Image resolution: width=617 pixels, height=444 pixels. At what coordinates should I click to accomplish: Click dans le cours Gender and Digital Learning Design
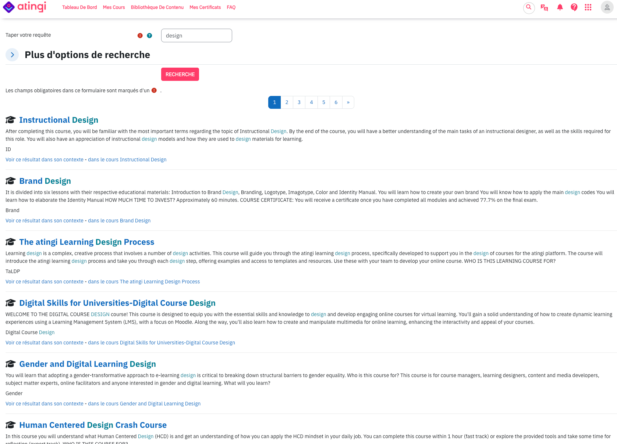point(144,404)
